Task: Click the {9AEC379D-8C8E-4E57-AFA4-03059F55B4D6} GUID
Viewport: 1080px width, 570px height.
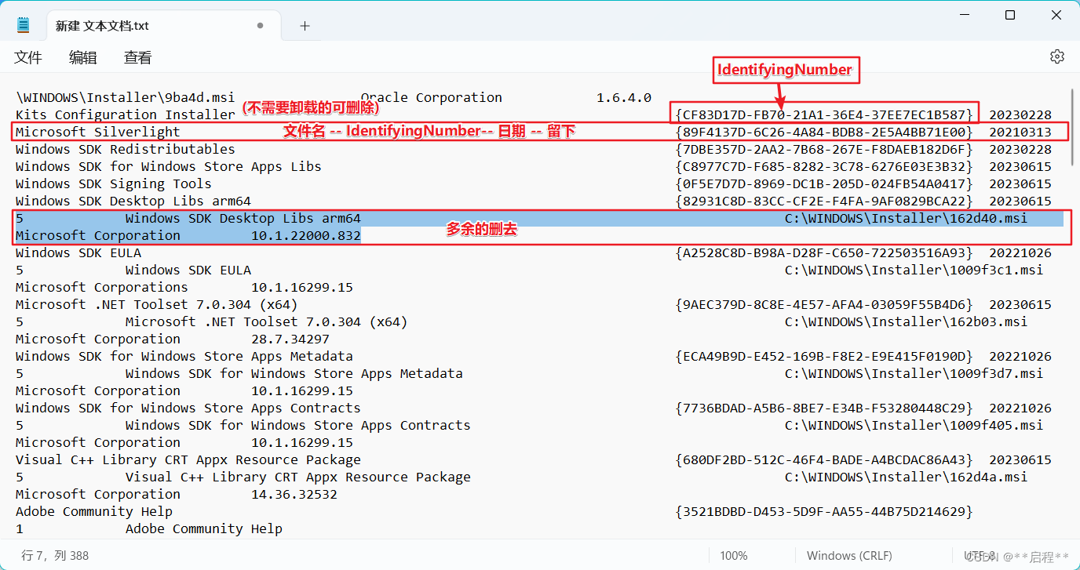Action: coord(824,304)
